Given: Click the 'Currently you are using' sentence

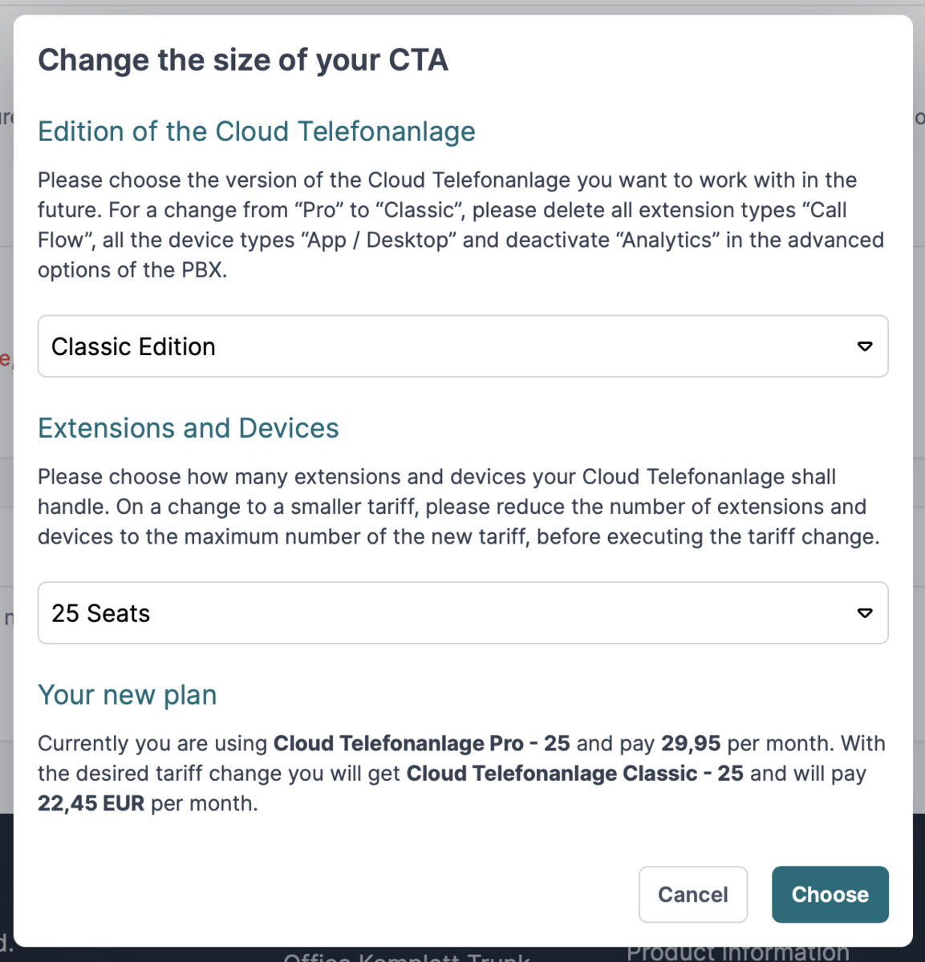Looking at the screenshot, I should tap(461, 774).
